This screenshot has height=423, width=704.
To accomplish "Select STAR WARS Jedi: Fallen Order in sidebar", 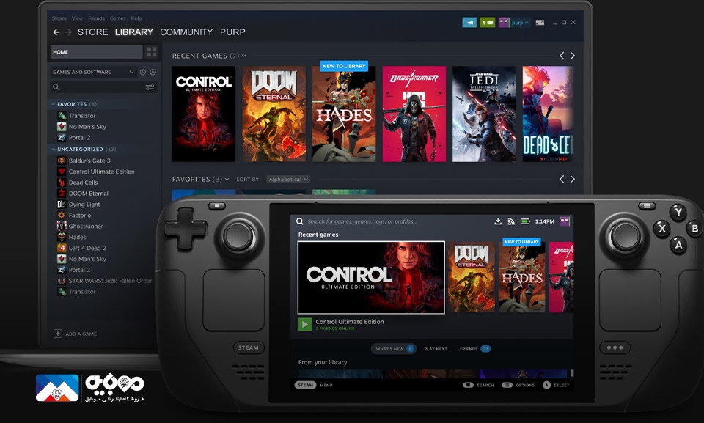I will [x=111, y=281].
